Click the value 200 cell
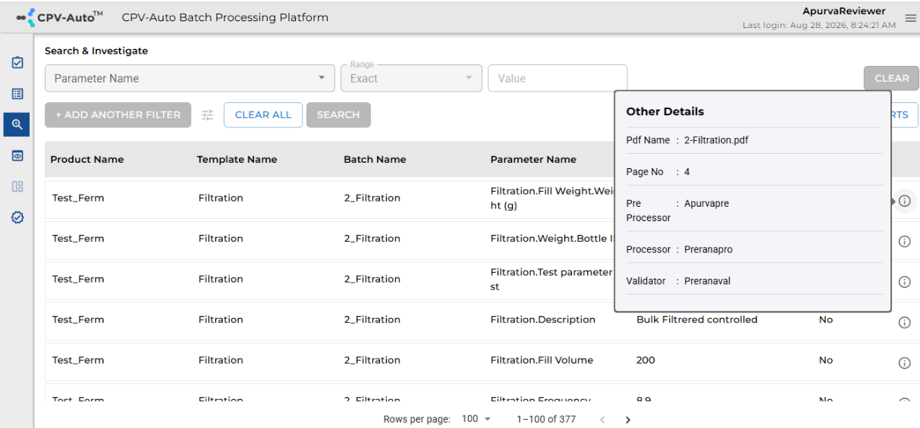This screenshot has height=428, width=920. click(645, 360)
